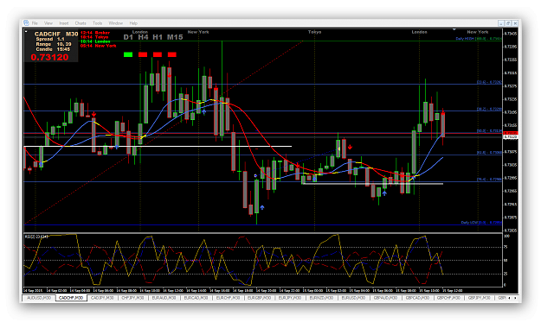
Task: Open the Insert menu
Action: pyautogui.click(x=64, y=23)
